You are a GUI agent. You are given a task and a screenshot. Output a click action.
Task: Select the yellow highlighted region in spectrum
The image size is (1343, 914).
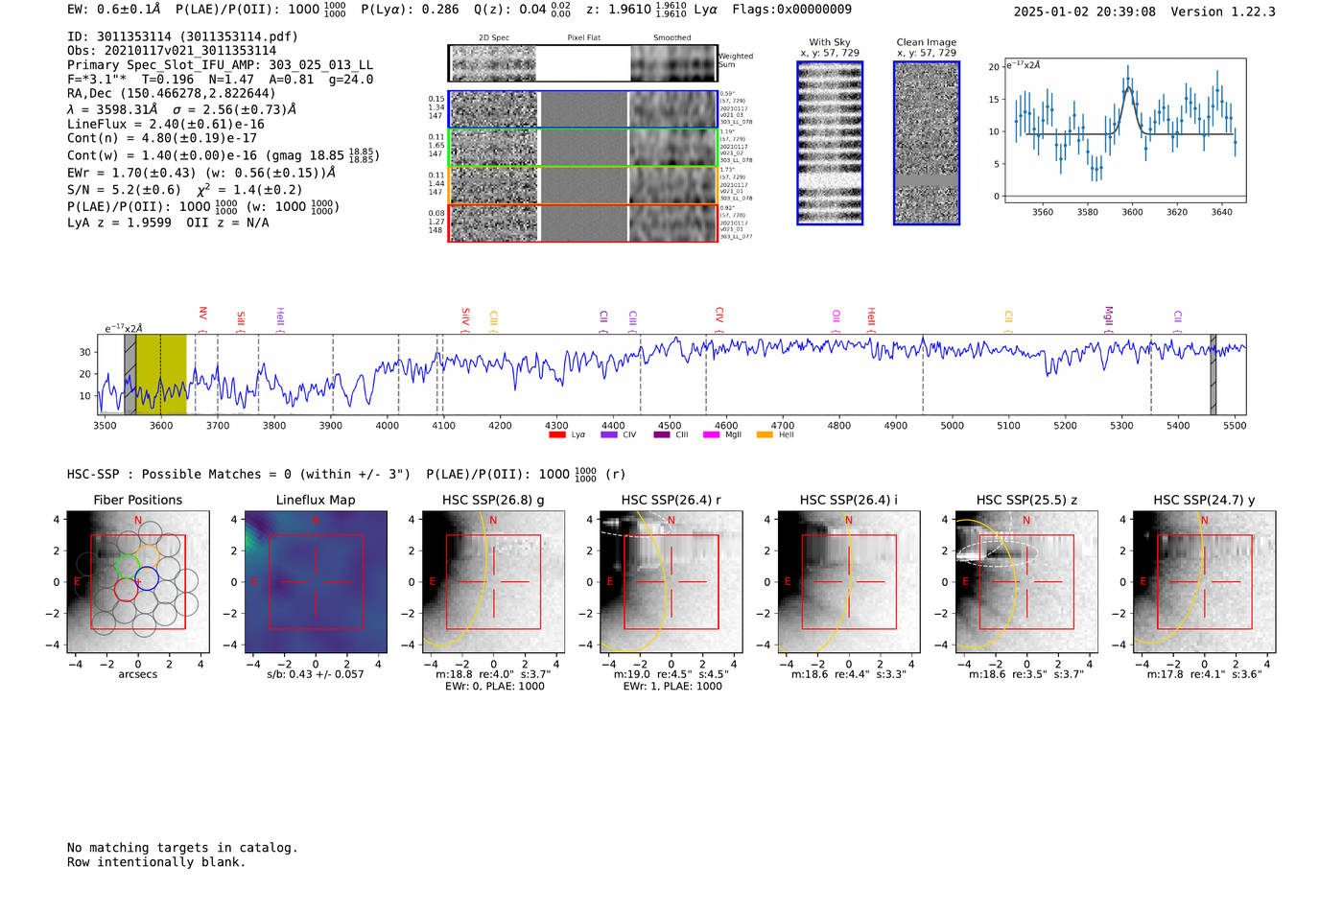[161, 375]
